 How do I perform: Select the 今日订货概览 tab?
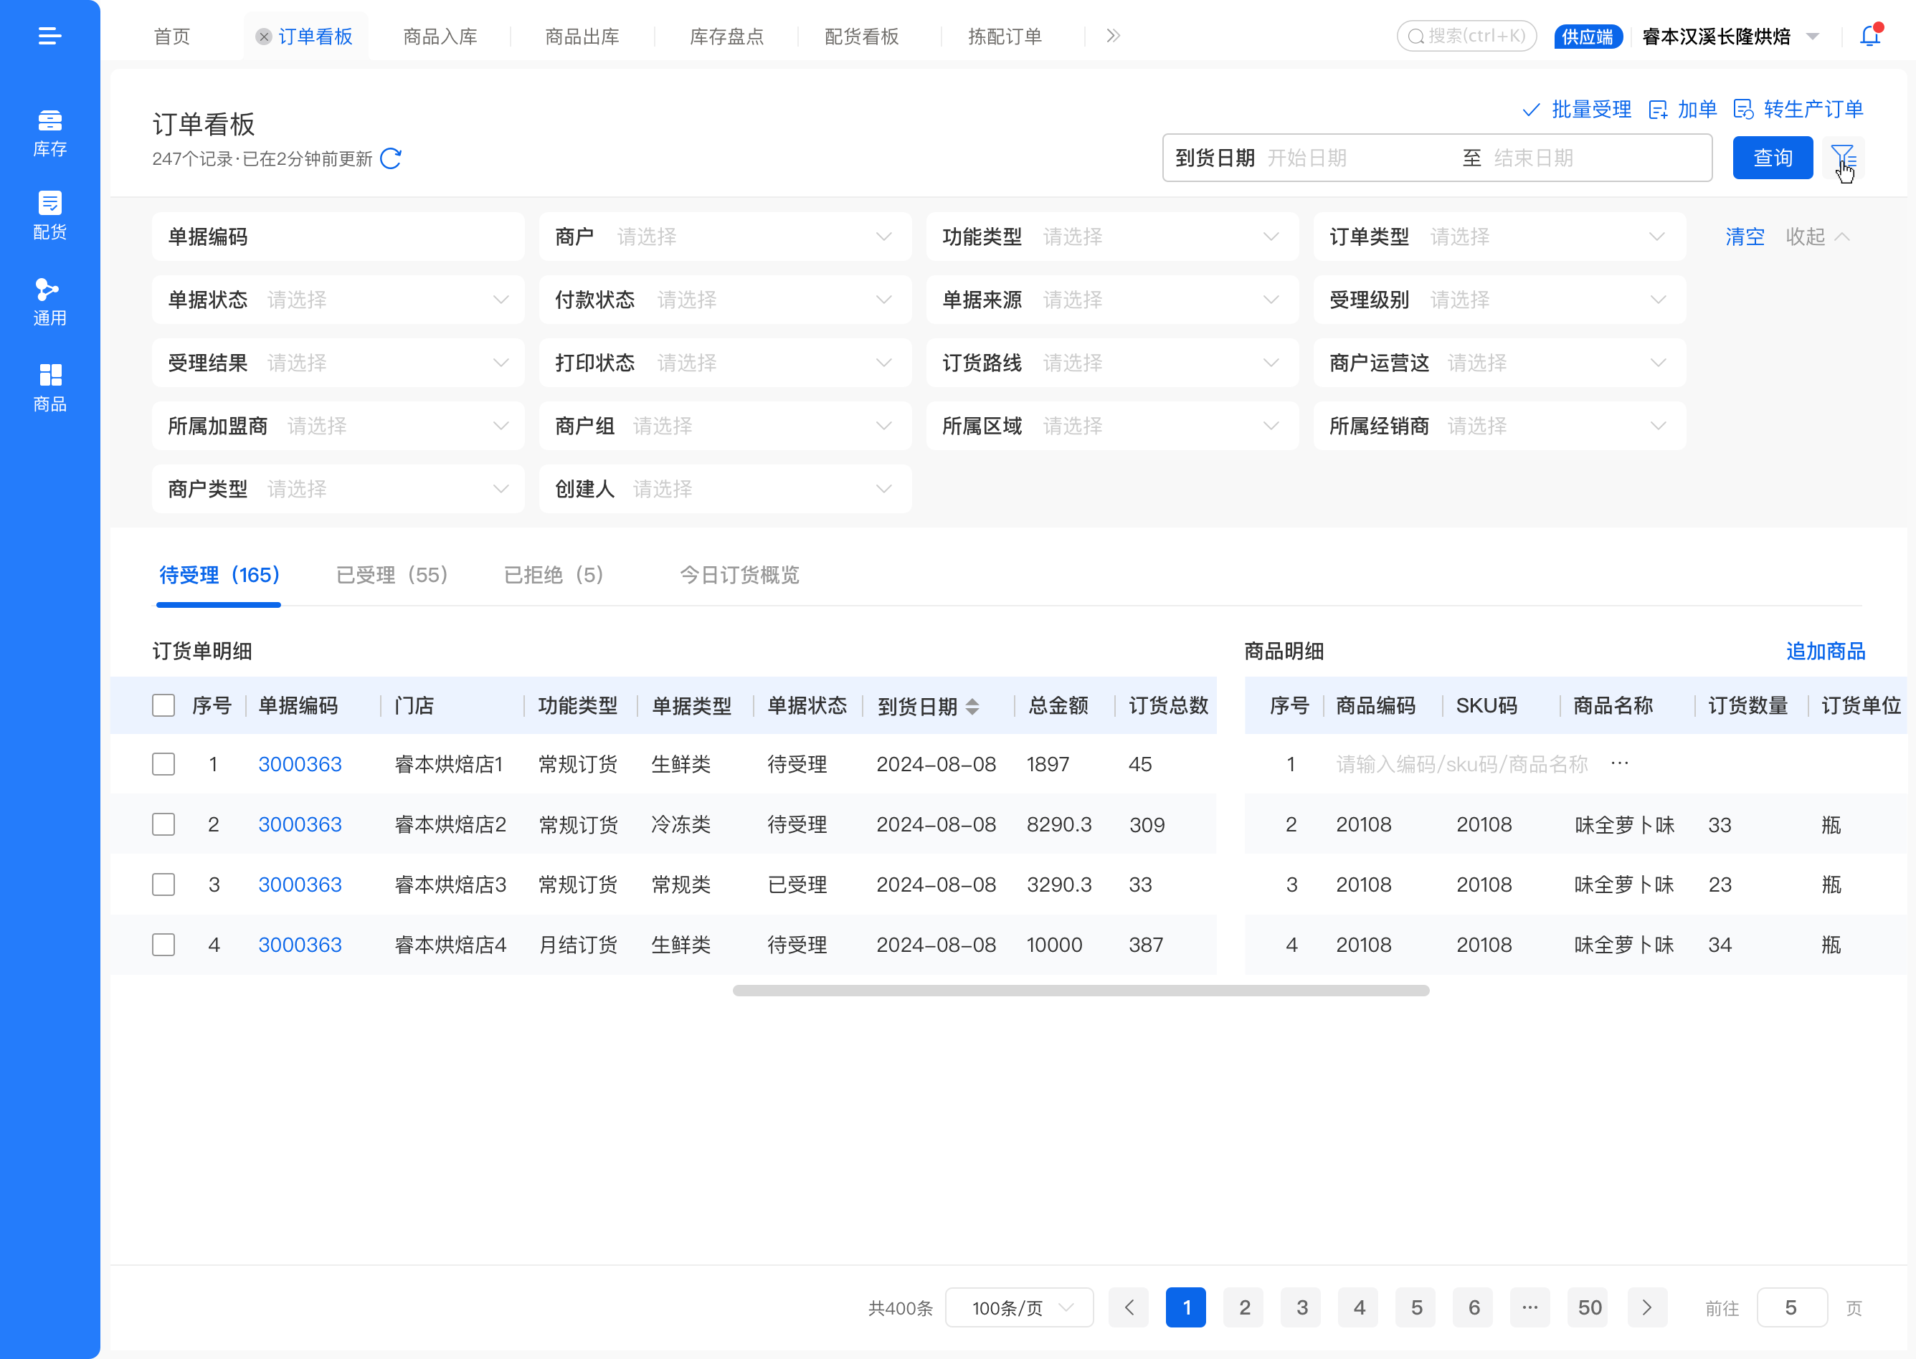coord(739,575)
